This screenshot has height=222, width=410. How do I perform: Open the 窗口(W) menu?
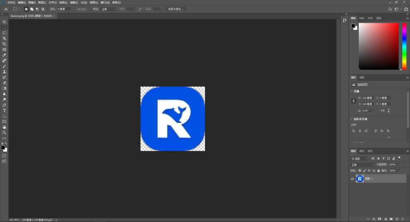tap(105, 2)
